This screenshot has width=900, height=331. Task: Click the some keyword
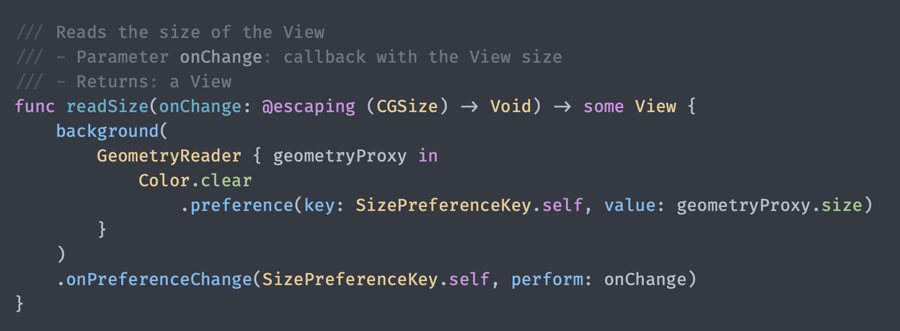(x=604, y=106)
